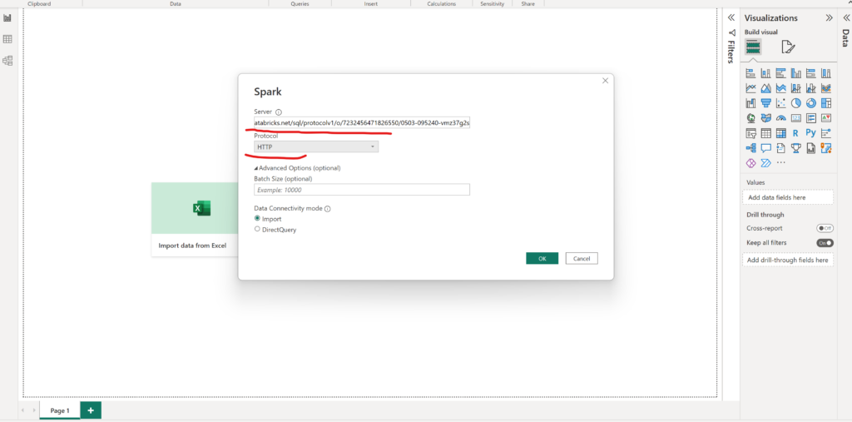Add a Pie chart visual
The height and width of the screenshot is (422, 852).
pyautogui.click(x=796, y=102)
